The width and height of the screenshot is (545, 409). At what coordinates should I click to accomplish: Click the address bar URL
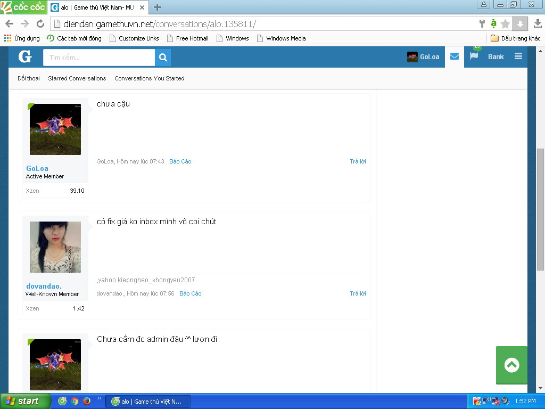(160, 24)
